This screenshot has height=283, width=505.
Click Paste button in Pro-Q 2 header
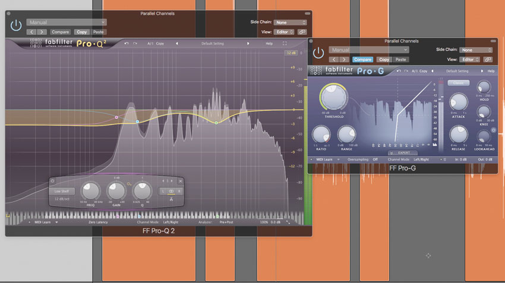[98, 32]
